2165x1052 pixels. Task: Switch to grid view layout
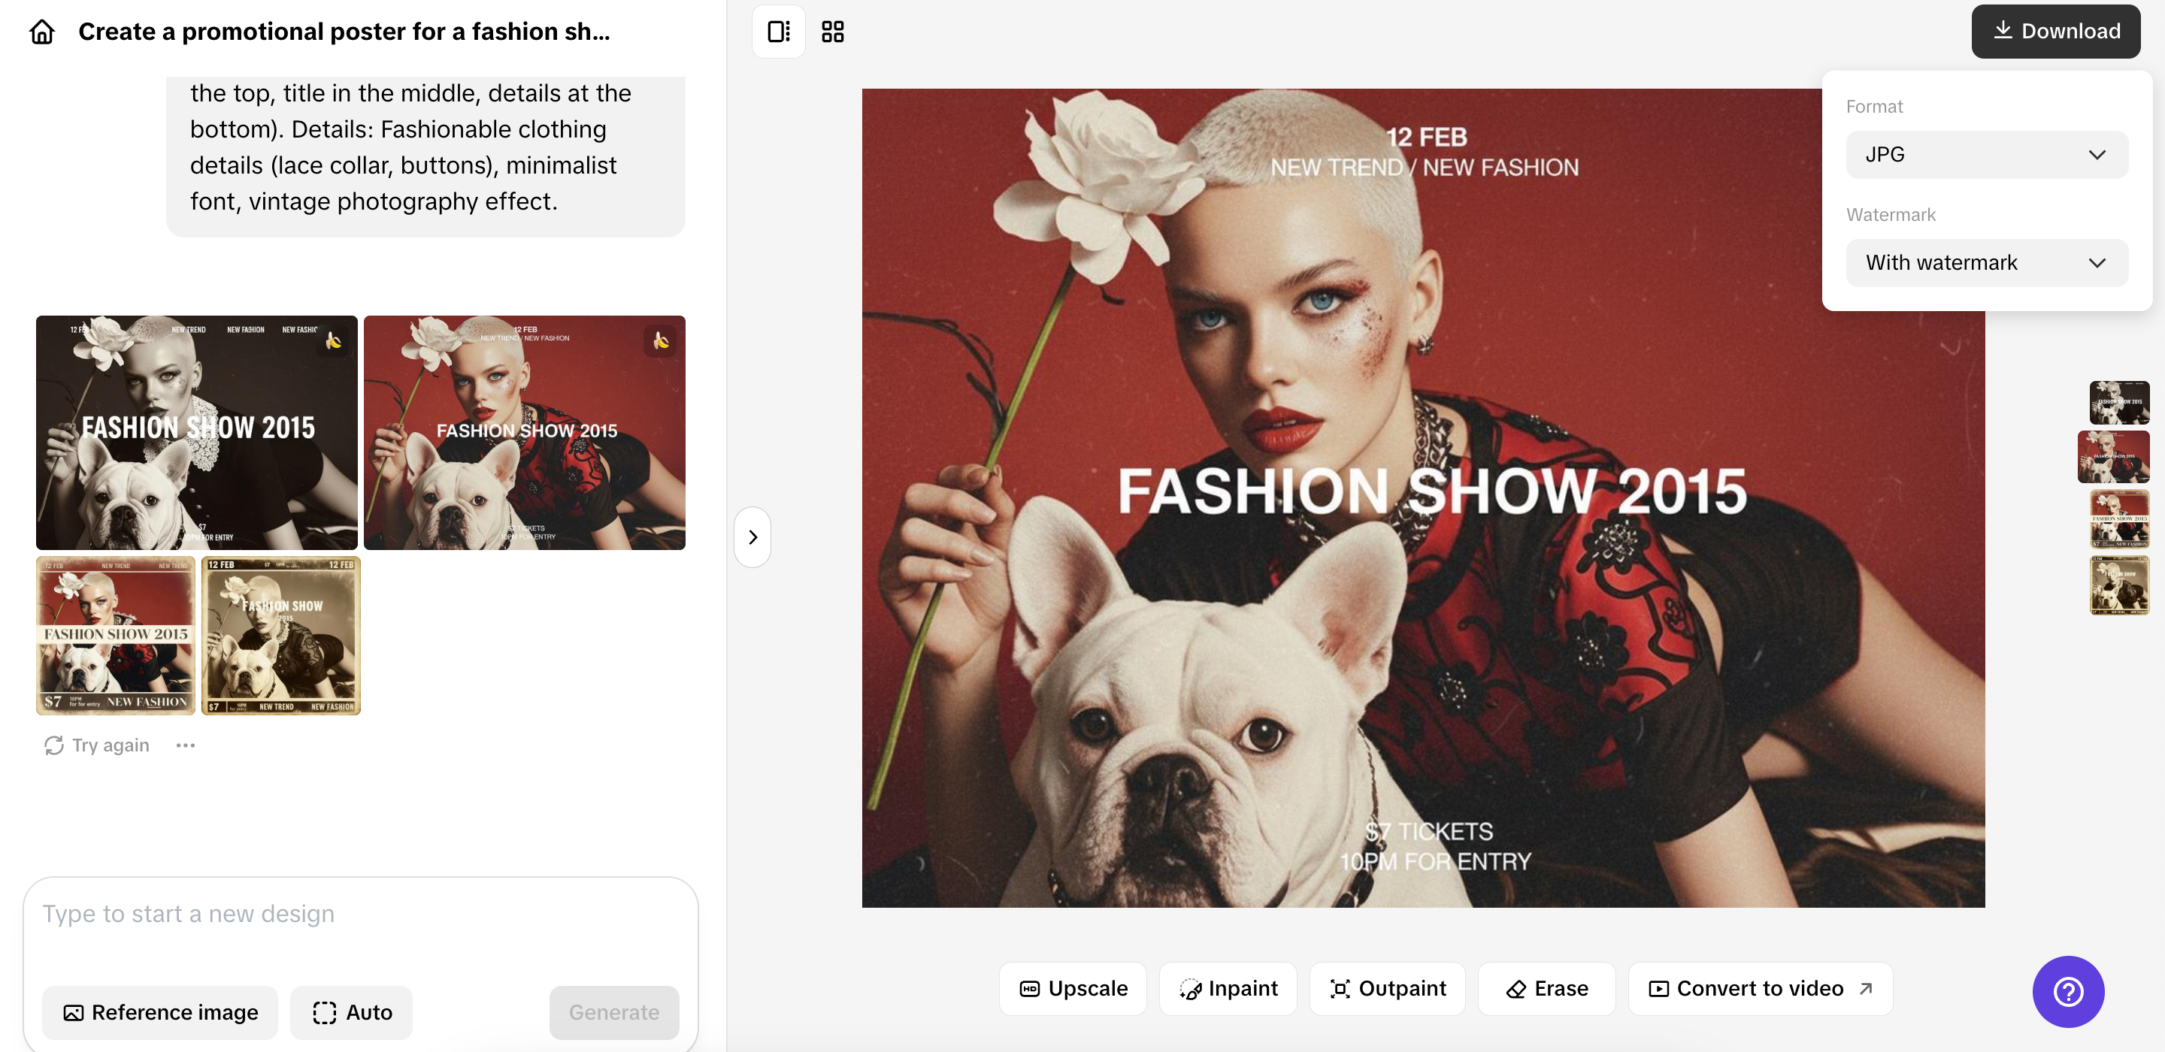(832, 30)
